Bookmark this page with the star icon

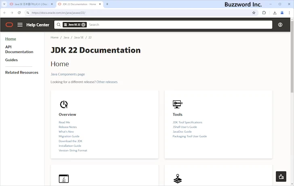tap(254, 13)
